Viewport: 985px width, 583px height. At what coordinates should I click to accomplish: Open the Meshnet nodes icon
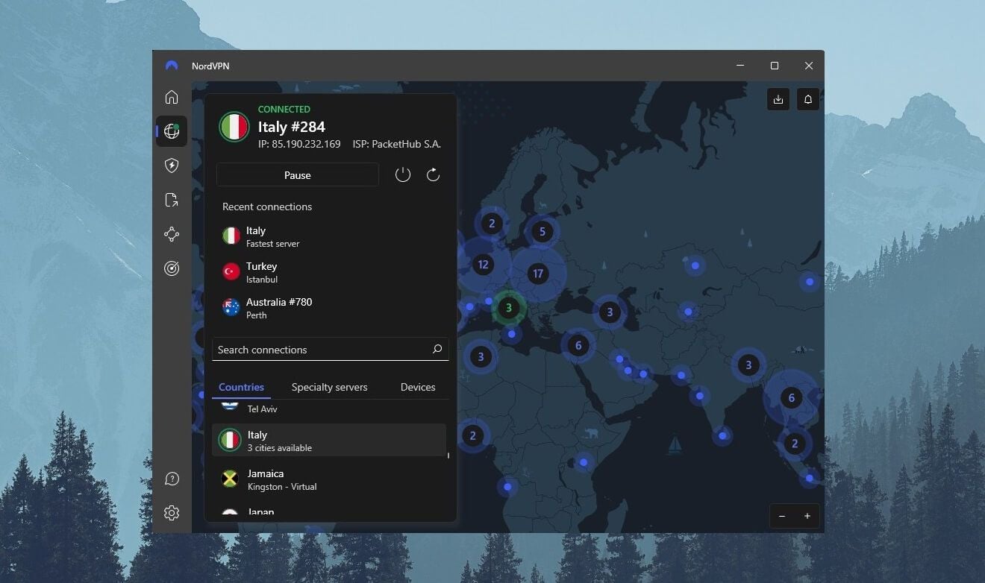(x=172, y=234)
